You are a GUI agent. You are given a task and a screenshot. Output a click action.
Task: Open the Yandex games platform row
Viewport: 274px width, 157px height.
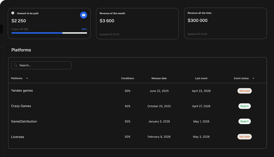pyautogui.click(x=22, y=91)
